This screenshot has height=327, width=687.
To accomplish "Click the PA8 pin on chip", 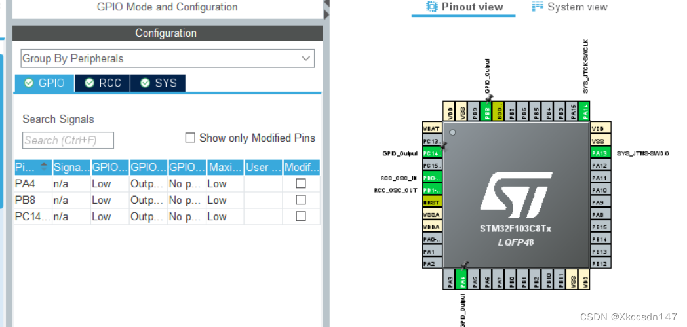I will pos(600,215).
